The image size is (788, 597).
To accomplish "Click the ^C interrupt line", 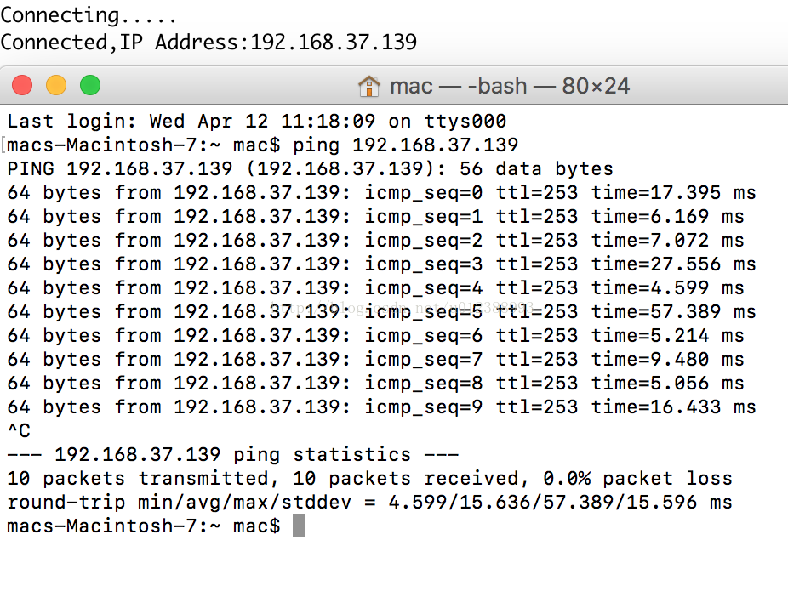I will pyautogui.click(x=19, y=430).
